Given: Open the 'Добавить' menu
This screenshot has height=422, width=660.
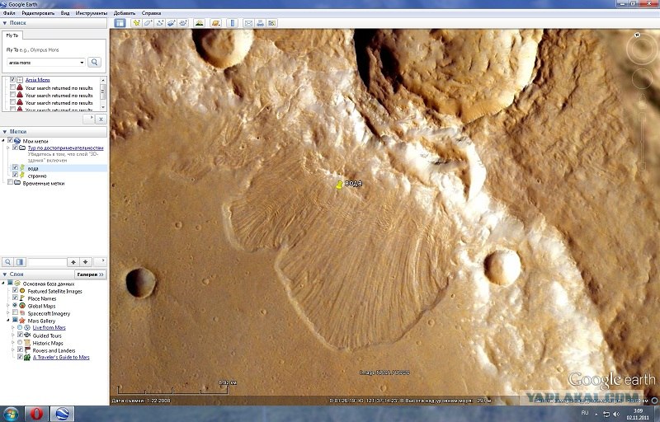Looking at the screenshot, I should click(x=125, y=13).
